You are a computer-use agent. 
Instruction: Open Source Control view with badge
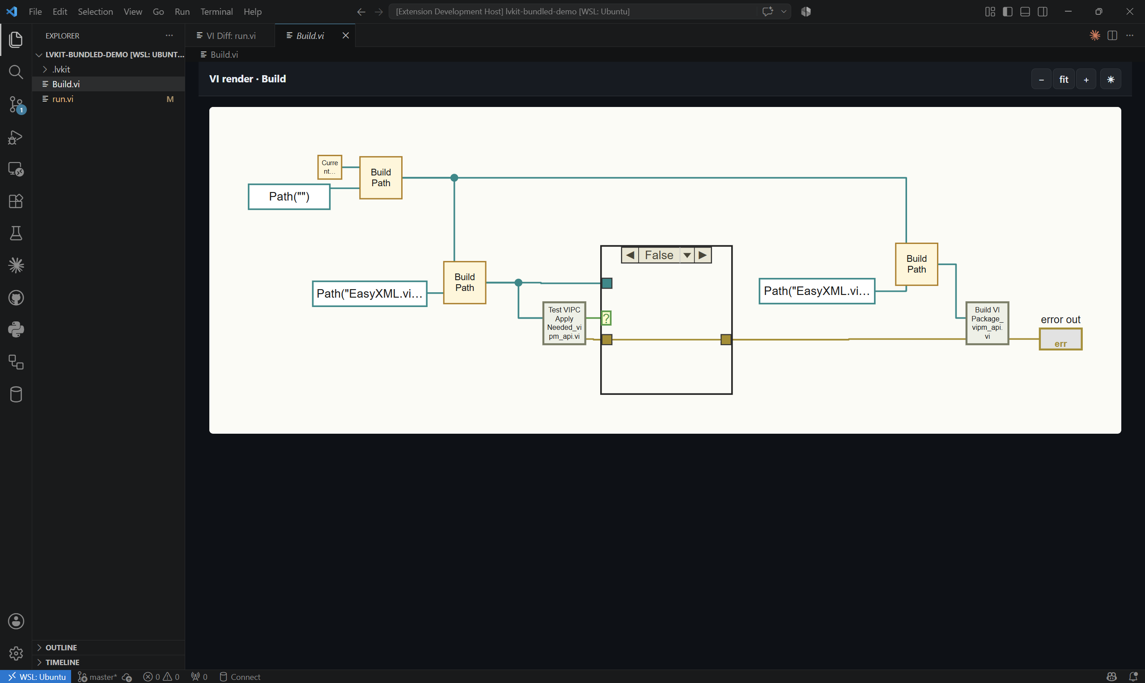pos(16,105)
